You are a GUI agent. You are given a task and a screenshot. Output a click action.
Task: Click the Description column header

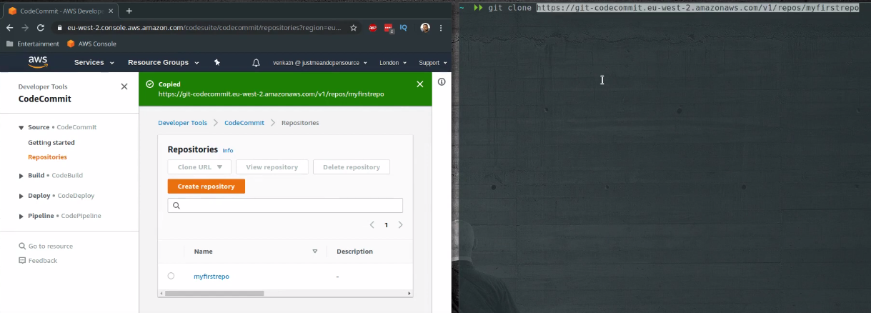point(354,252)
